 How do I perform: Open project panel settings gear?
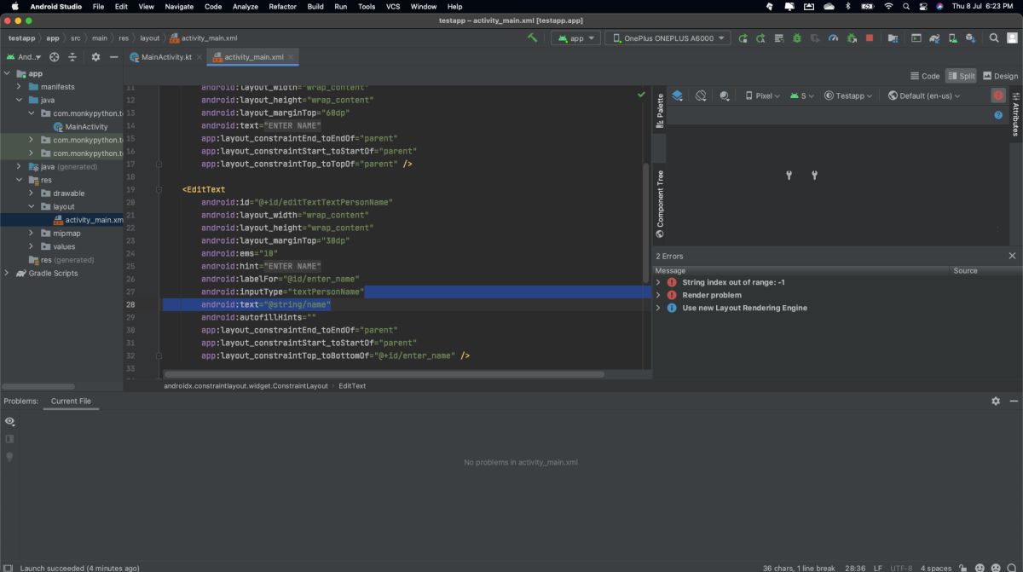(x=95, y=57)
